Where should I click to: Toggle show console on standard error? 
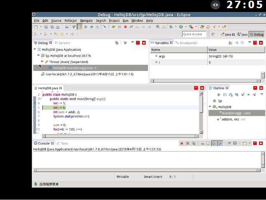click(220, 143)
